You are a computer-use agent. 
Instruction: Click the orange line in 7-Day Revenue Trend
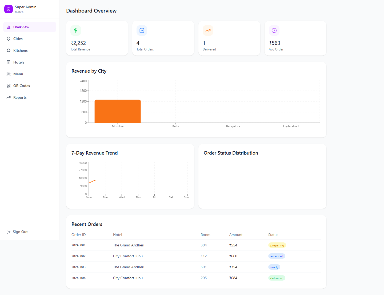[x=93, y=181]
